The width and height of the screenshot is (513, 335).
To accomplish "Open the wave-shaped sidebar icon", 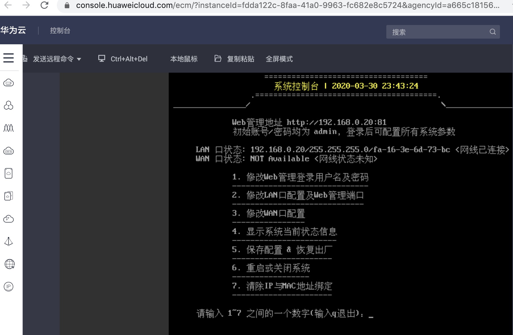I will tap(9, 128).
